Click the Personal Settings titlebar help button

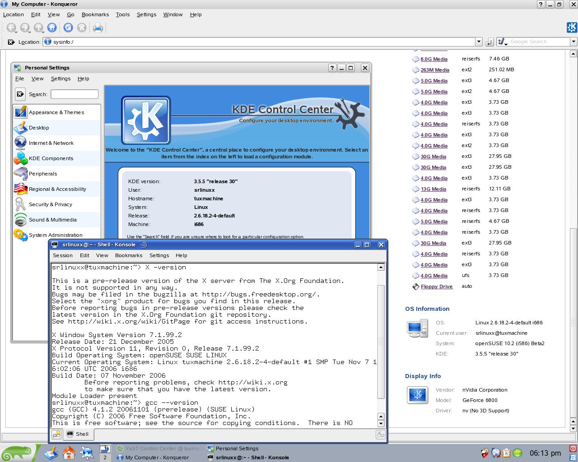pos(332,68)
